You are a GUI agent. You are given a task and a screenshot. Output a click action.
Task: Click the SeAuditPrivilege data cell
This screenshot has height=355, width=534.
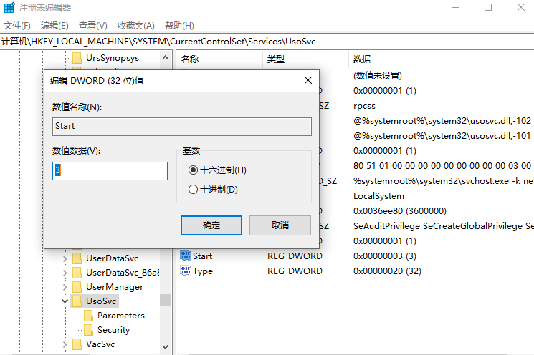[x=444, y=226]
